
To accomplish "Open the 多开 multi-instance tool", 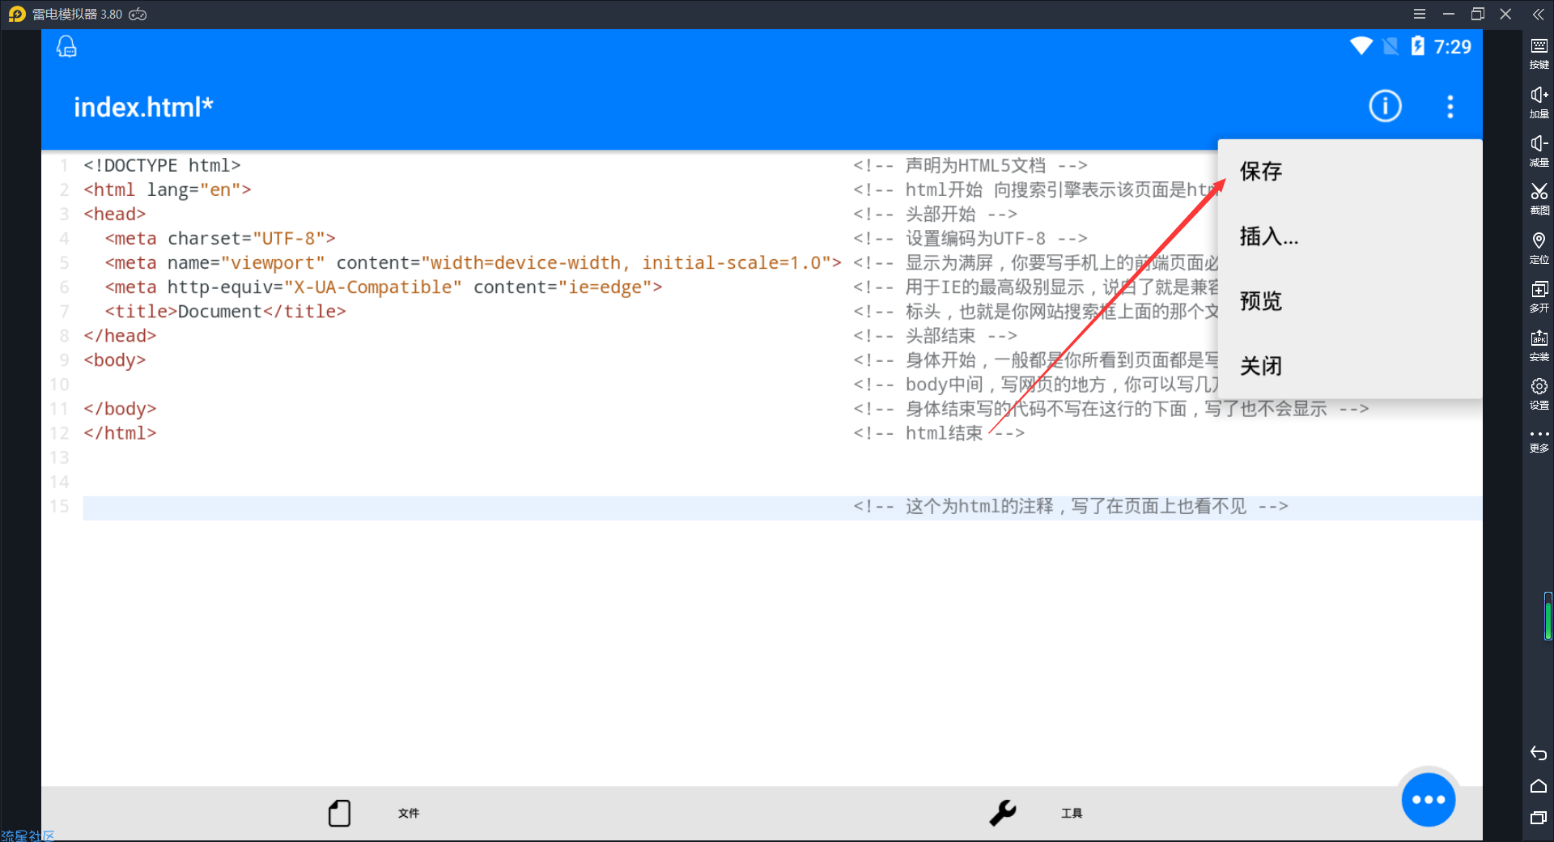I will pyautogui.click(x=1539, y=296).
